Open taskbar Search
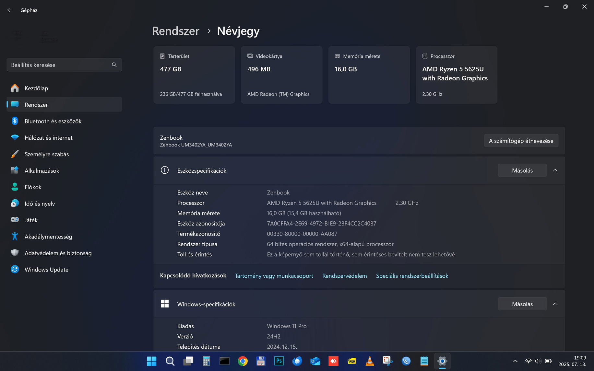594x371 pixels. tap(170, 361)
